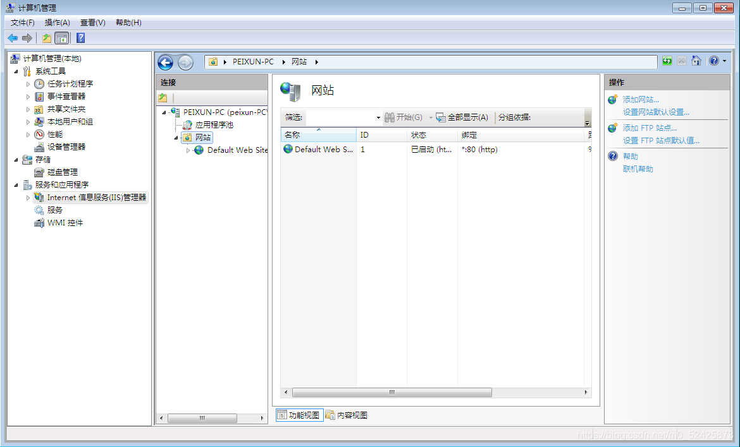This screenshot has height=447, width=740.
Task: Click the Add Website globe icon
Action: click(x=613, y=99)
